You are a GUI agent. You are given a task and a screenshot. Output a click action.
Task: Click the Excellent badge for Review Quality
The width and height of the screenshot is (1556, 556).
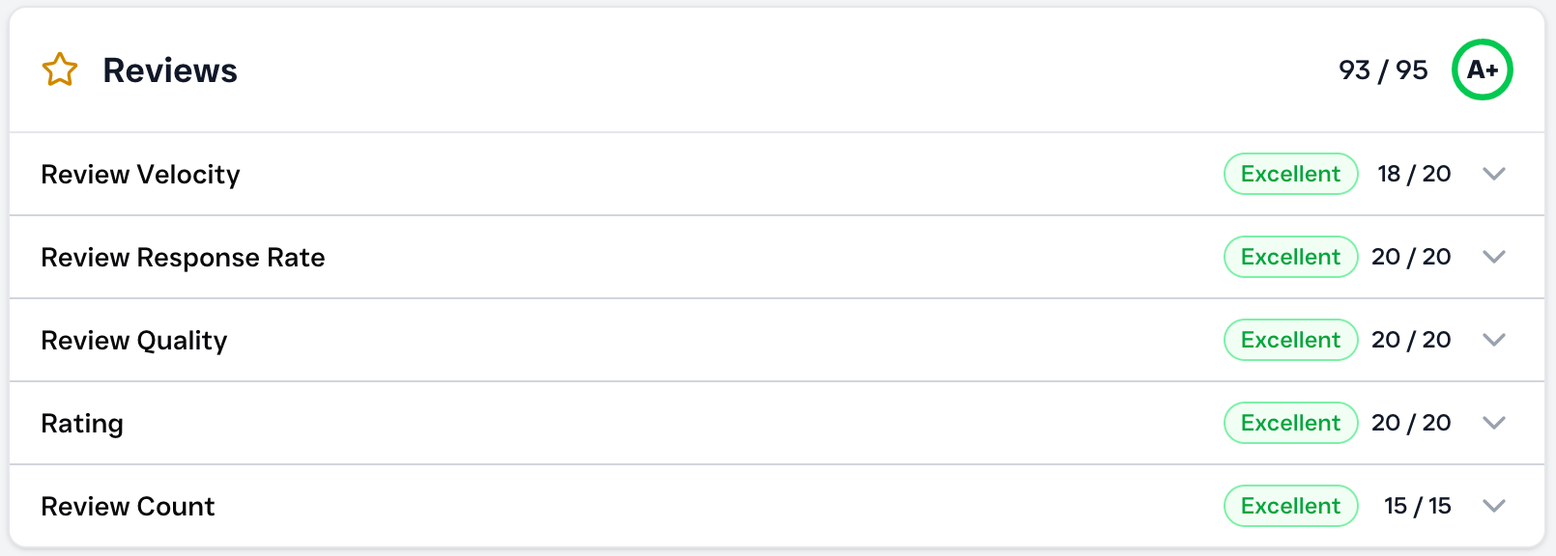click(x=1290, y=340)
